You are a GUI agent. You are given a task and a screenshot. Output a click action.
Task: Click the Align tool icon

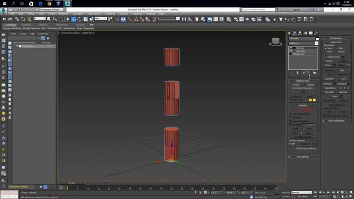coord(190,19)
